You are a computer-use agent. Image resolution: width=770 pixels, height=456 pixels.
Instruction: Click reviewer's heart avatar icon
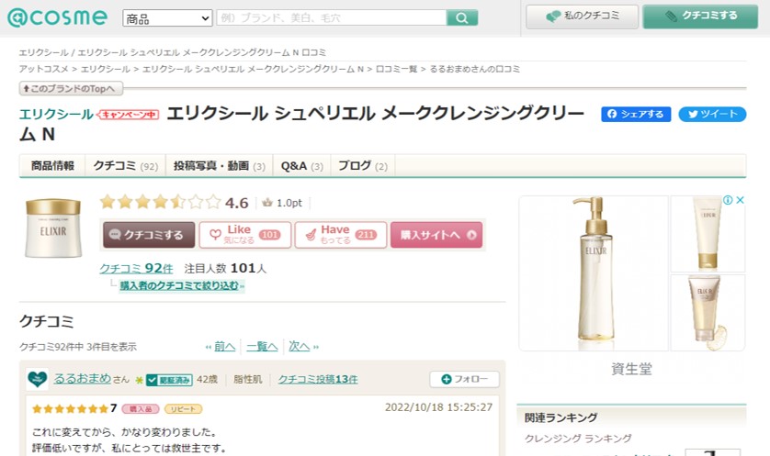38,379
